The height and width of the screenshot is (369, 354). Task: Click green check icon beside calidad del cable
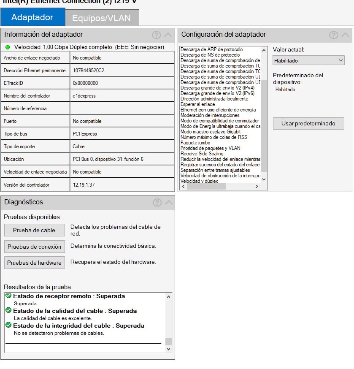point(8,310)
